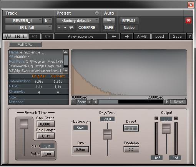Screen dimensions: 196x167
Task: Move info panel down with arrow
Action: pyautogui.click(x=66, y=70)
